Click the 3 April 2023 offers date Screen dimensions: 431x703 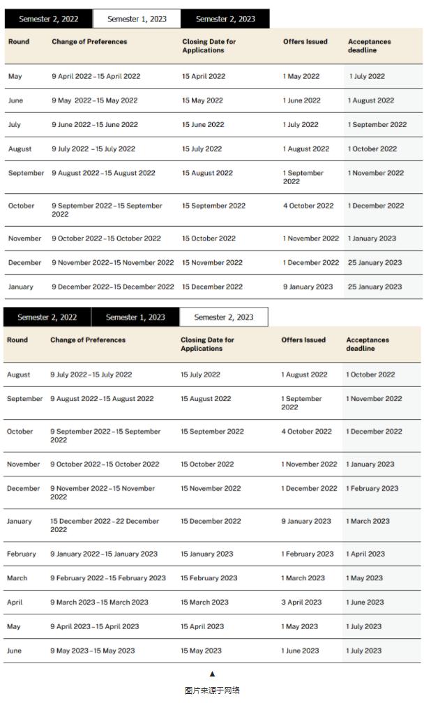301,603
